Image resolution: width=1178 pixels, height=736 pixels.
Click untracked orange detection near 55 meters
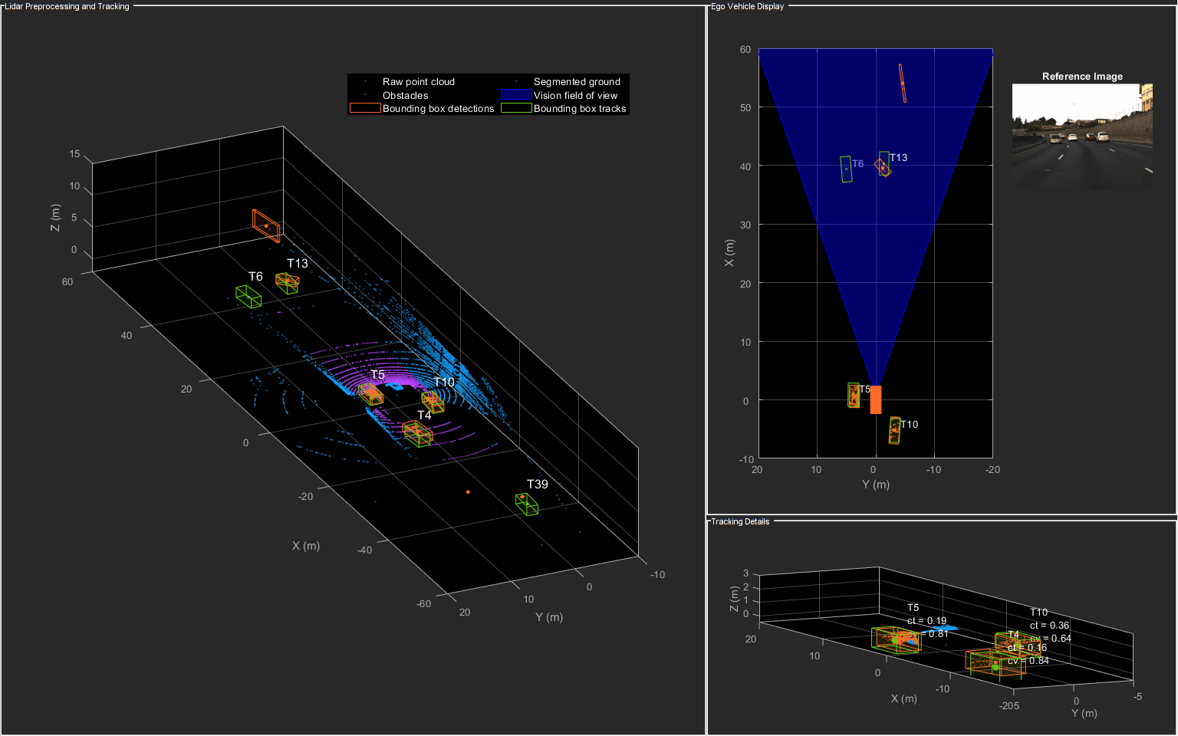coord(903,83)
